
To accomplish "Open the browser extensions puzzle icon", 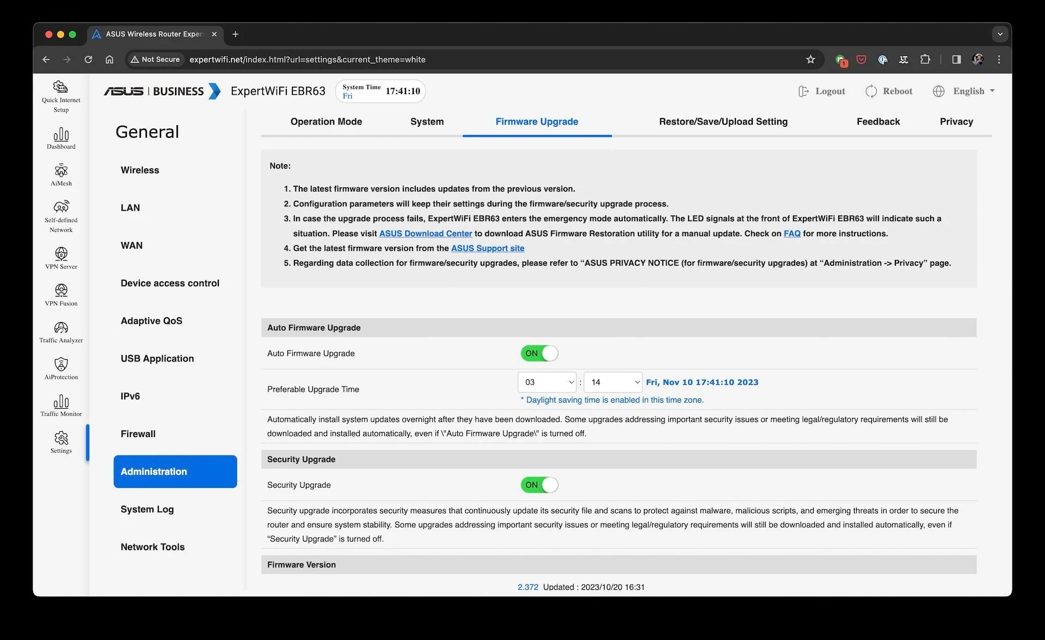I will 925,59.
